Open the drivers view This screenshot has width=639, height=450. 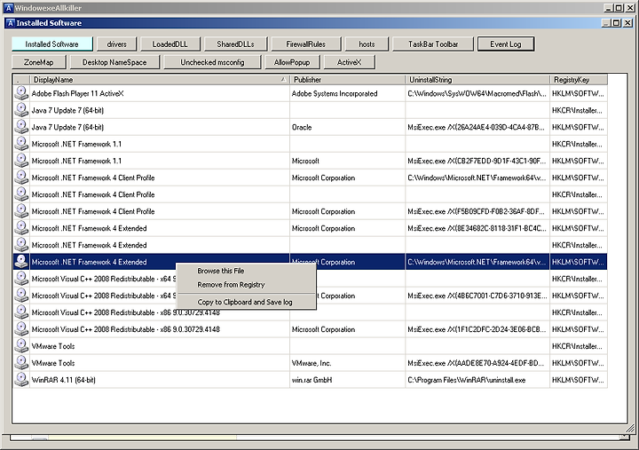[x=117, y=44]
